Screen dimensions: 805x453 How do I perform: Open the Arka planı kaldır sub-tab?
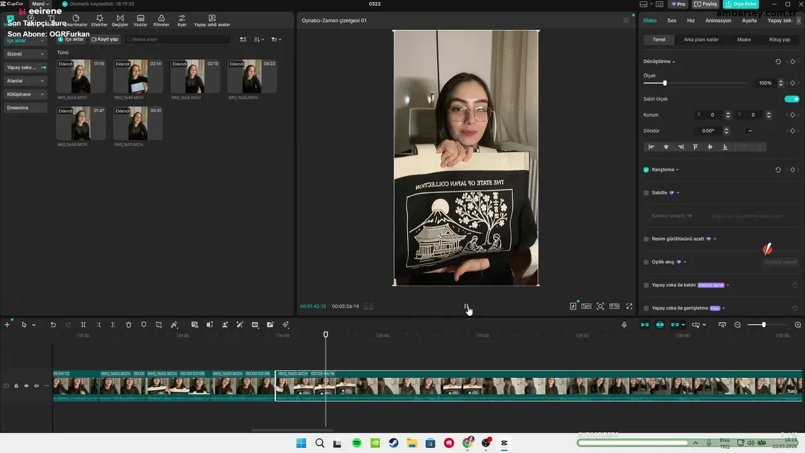tap(701, 40)
